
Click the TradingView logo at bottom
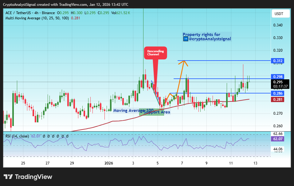pos(28,177)
